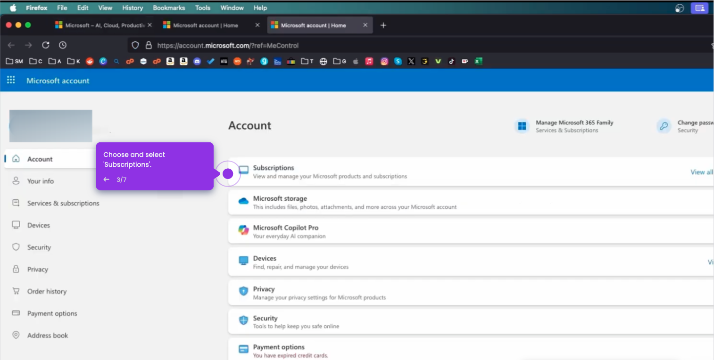Open the Apple menu
Viewport: 714px width, 360px height.
(x=13, y=8)
